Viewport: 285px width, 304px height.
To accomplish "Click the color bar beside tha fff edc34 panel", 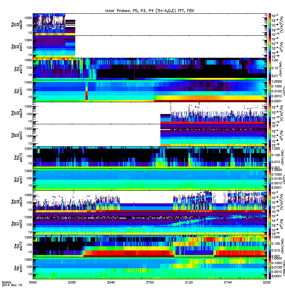I will coord(270,25).
